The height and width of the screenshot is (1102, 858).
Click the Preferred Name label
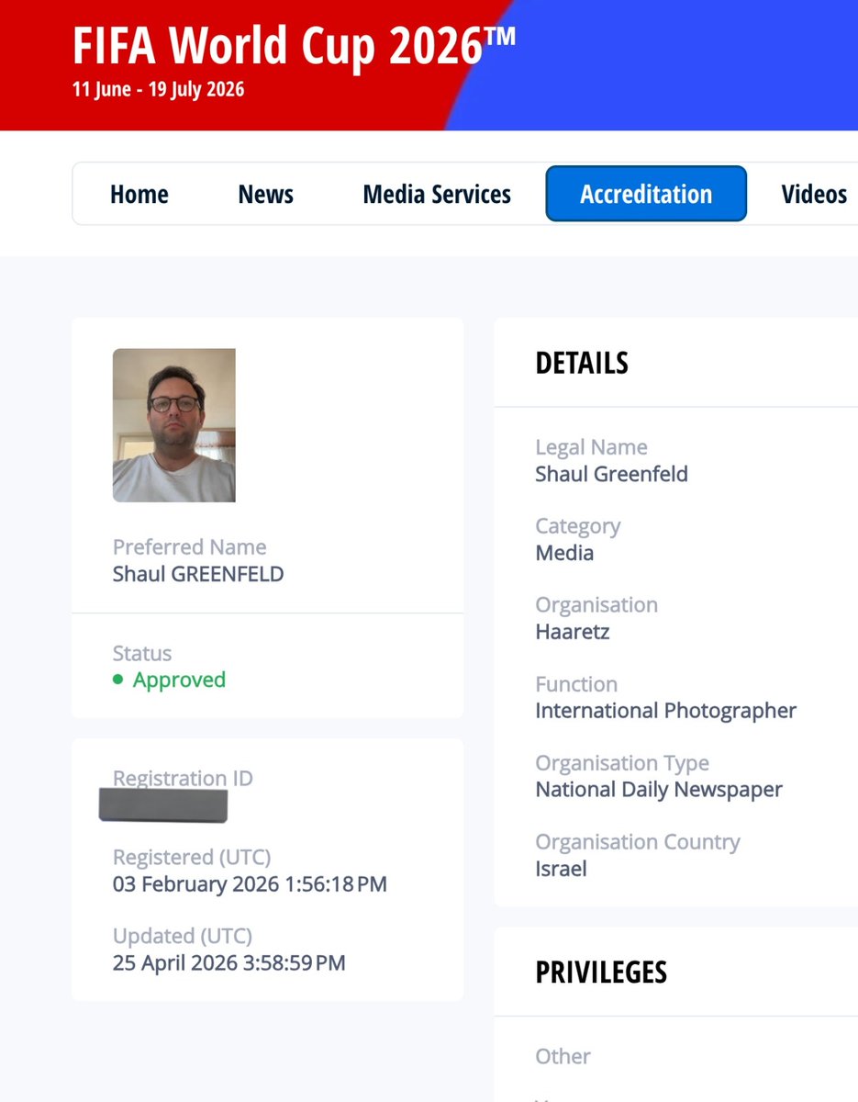189,547
